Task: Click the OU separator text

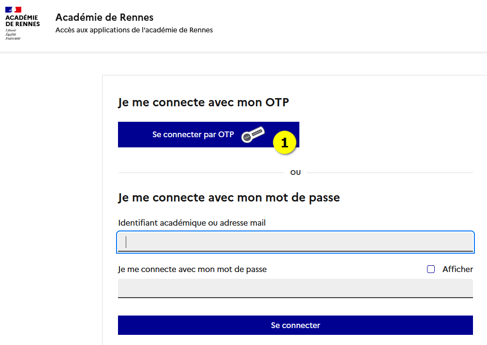Action: click(x=295, y=172)
